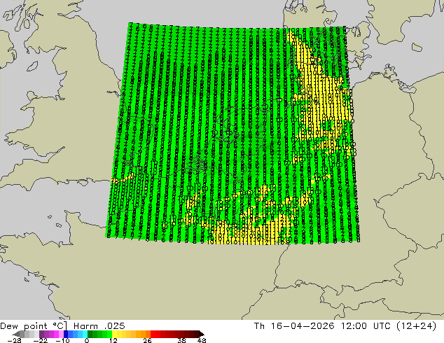444x343 pixels.
Task: Click the bright red legend swatch
Action: (x=153, y=334)
